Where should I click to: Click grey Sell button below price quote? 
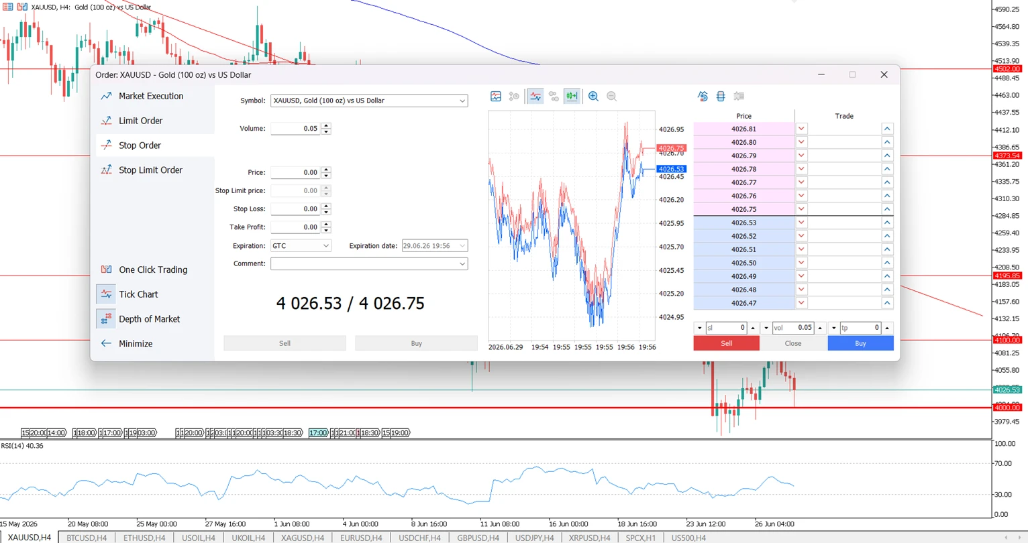(285, 343)
